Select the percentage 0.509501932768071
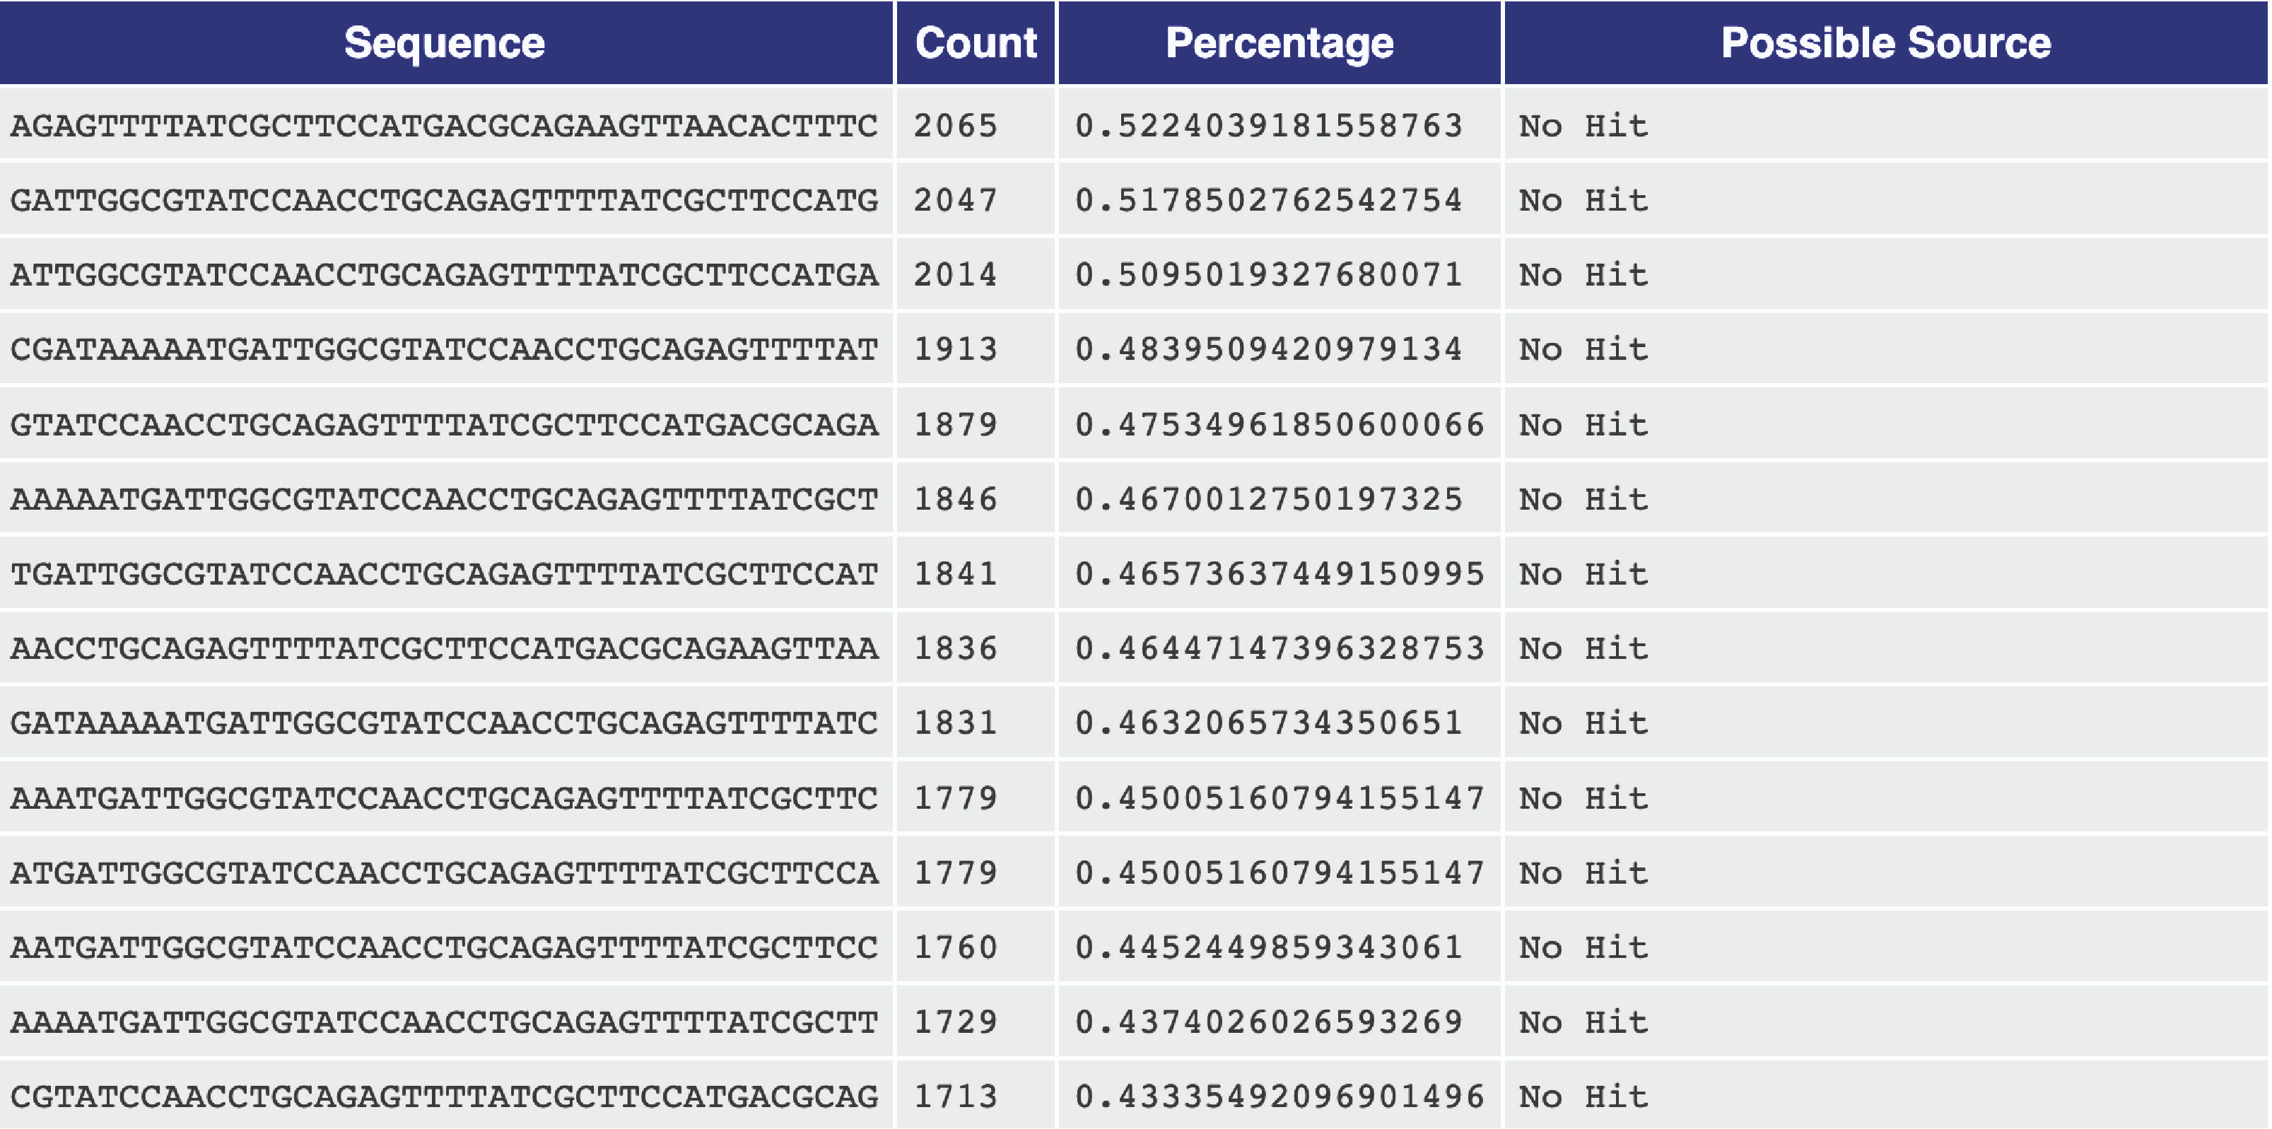2272x1129 pixels. [1268, 275]
